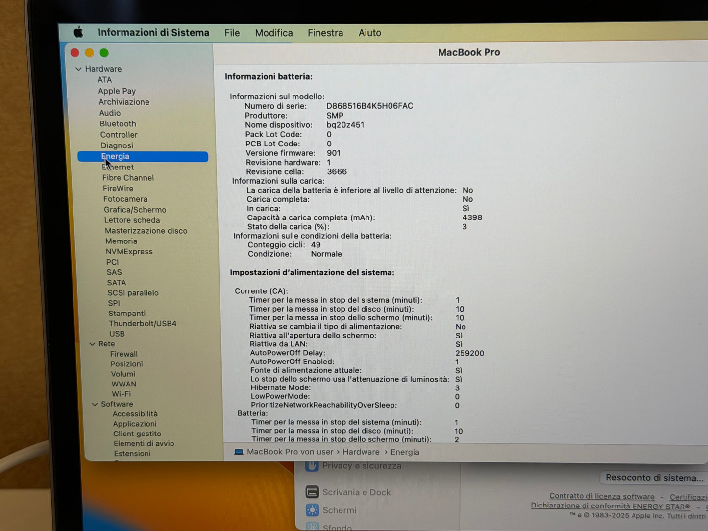Select Diagnosi in the sidebar
The height and width of the screenshot is (531, 708).
tap(117, 145)
